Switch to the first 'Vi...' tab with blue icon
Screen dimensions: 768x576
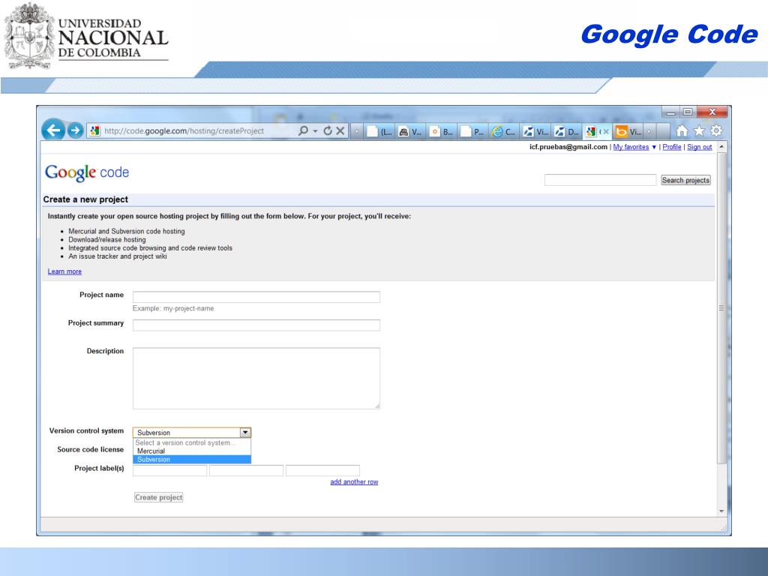[535, 132]
